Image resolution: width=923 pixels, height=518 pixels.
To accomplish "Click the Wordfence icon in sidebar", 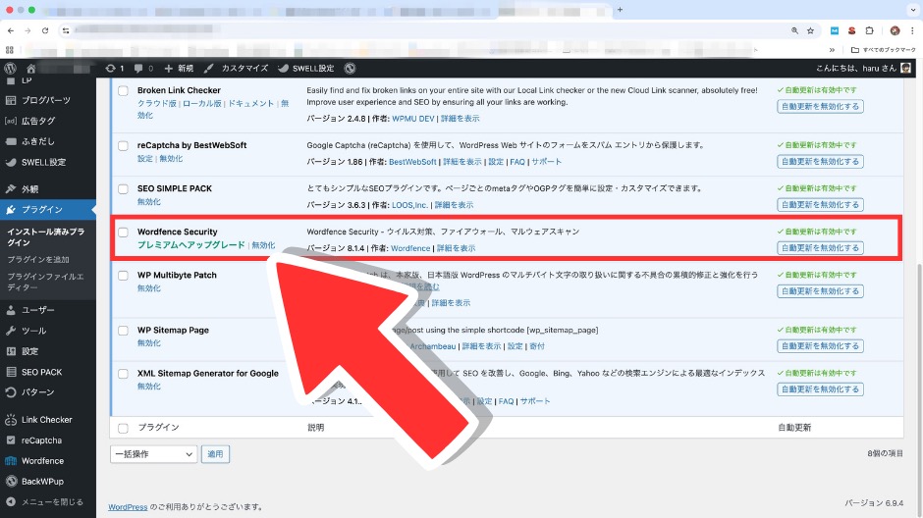I will pyautogui.click(x=10, y=460).
